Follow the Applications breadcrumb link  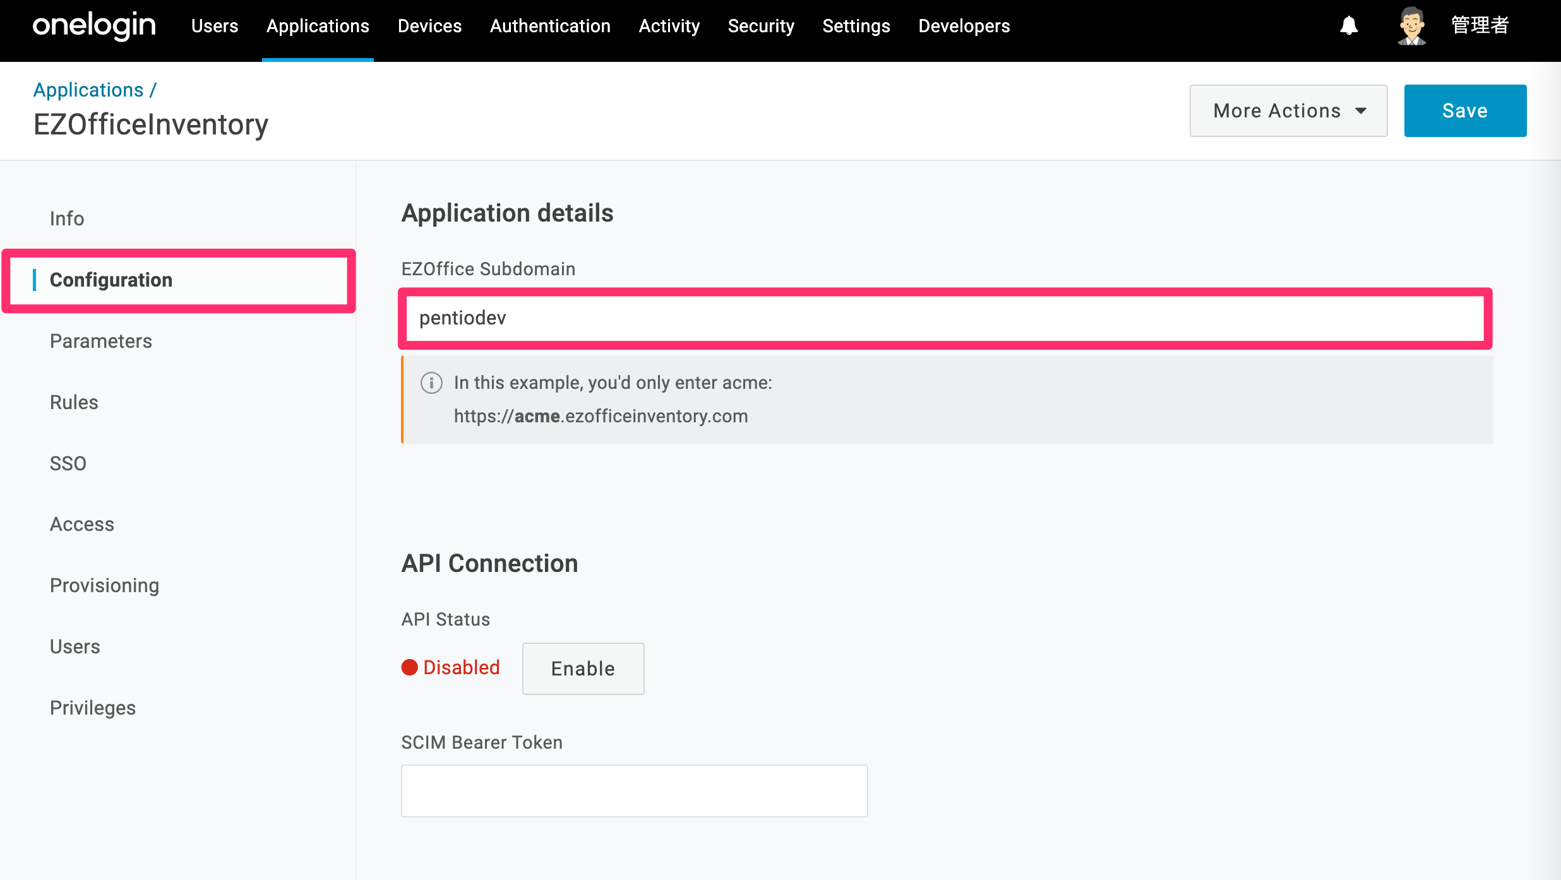(88, 90)
